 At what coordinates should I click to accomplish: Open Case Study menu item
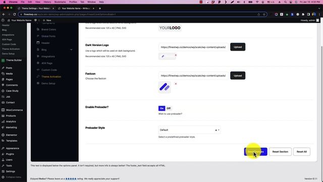(12, 91)
